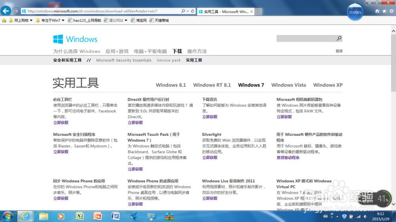Open the address bar search dropdown arrow
Image resolution: width=396 pixels, height=222 pixels.
click(x=188, y=11)
